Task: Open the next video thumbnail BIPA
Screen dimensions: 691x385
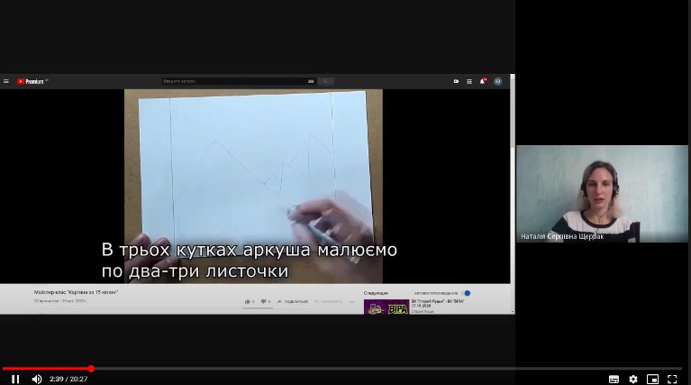Action: pos(386,307)
